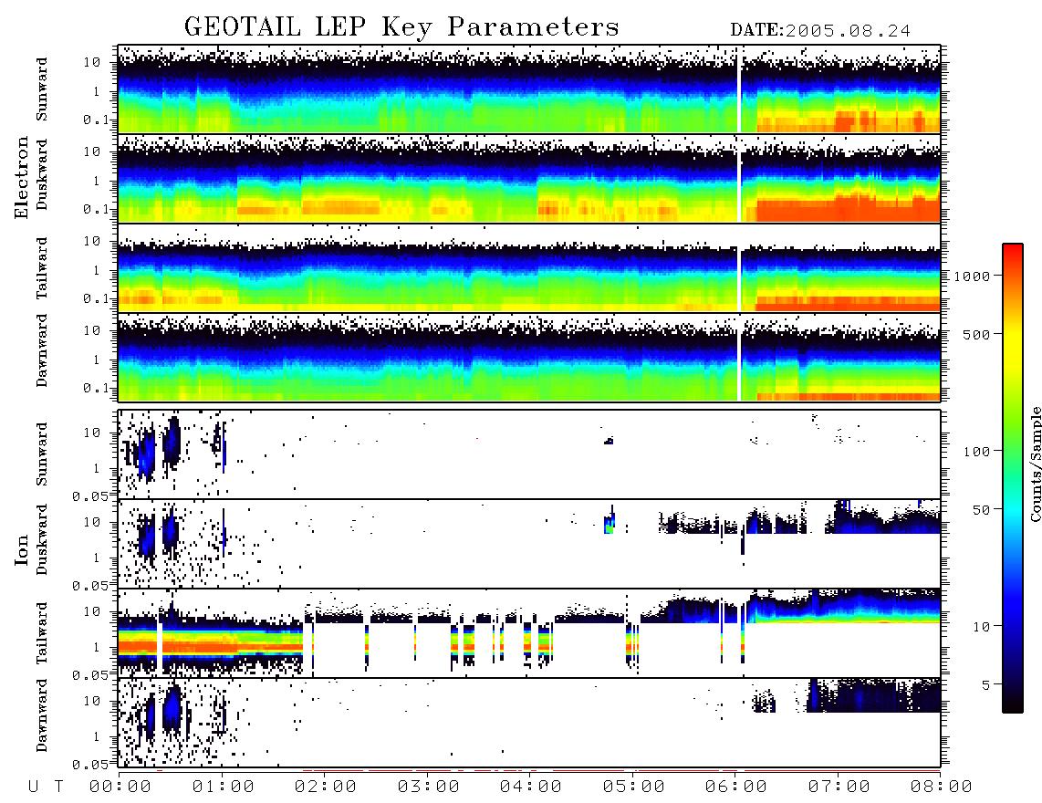
Task: Select Electron Duskward panel label
Action: point(41,174)
